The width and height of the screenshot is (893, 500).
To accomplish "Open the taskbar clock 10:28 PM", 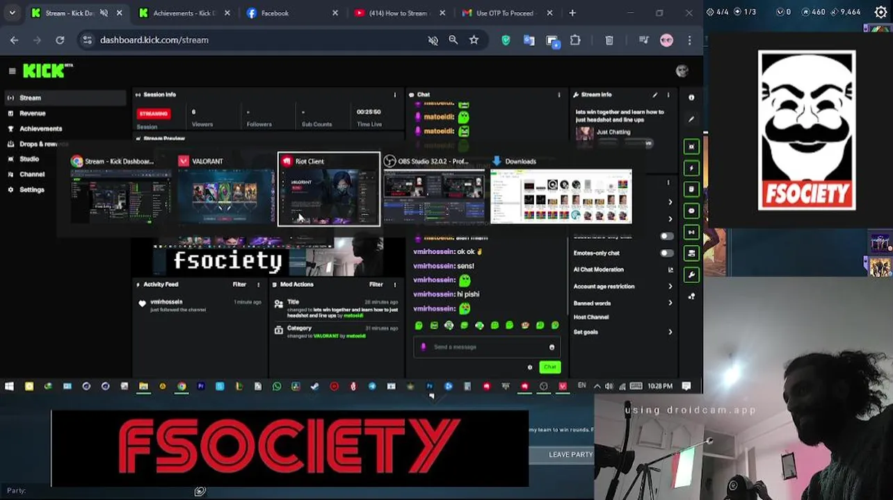I will tap(660, 386).
